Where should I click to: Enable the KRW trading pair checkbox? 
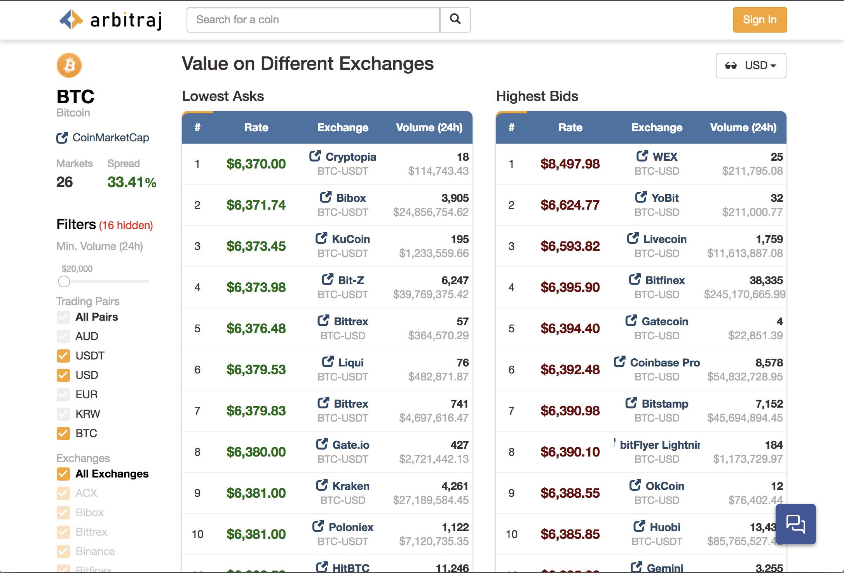tap(63, 414)
